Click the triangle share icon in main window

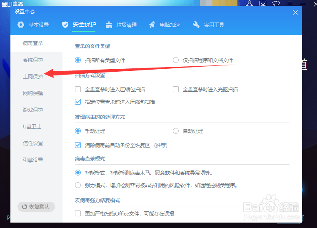point(250,3)
